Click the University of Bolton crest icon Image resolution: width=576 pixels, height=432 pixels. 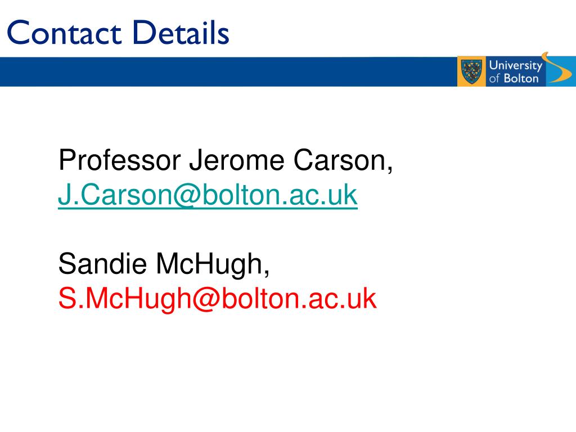click(x=472, y=72)
